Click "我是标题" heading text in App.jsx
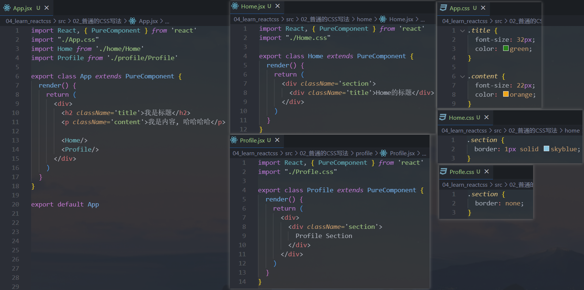The height and width of the screenshot is (290, 584). (158, 113)
